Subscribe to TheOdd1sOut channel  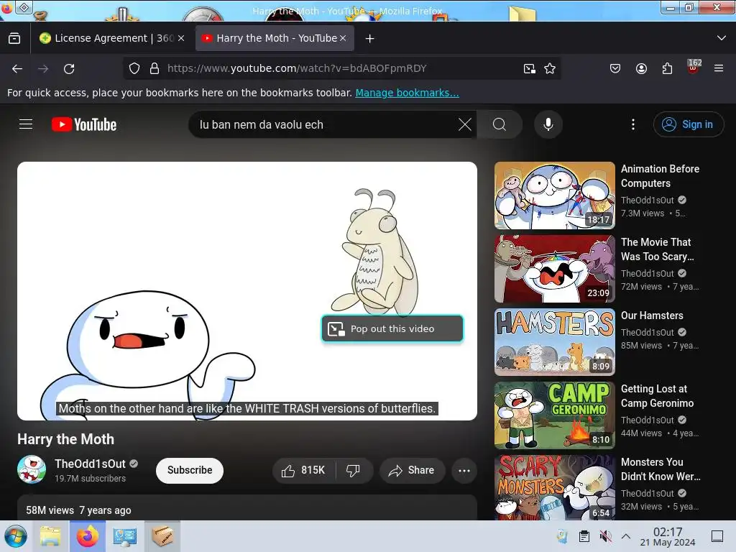point(190,470)
